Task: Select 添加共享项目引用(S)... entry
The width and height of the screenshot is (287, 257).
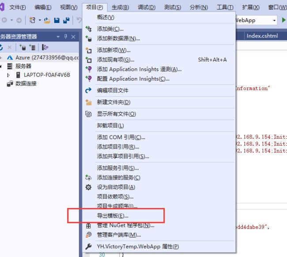Action: [x=159, y=156]
